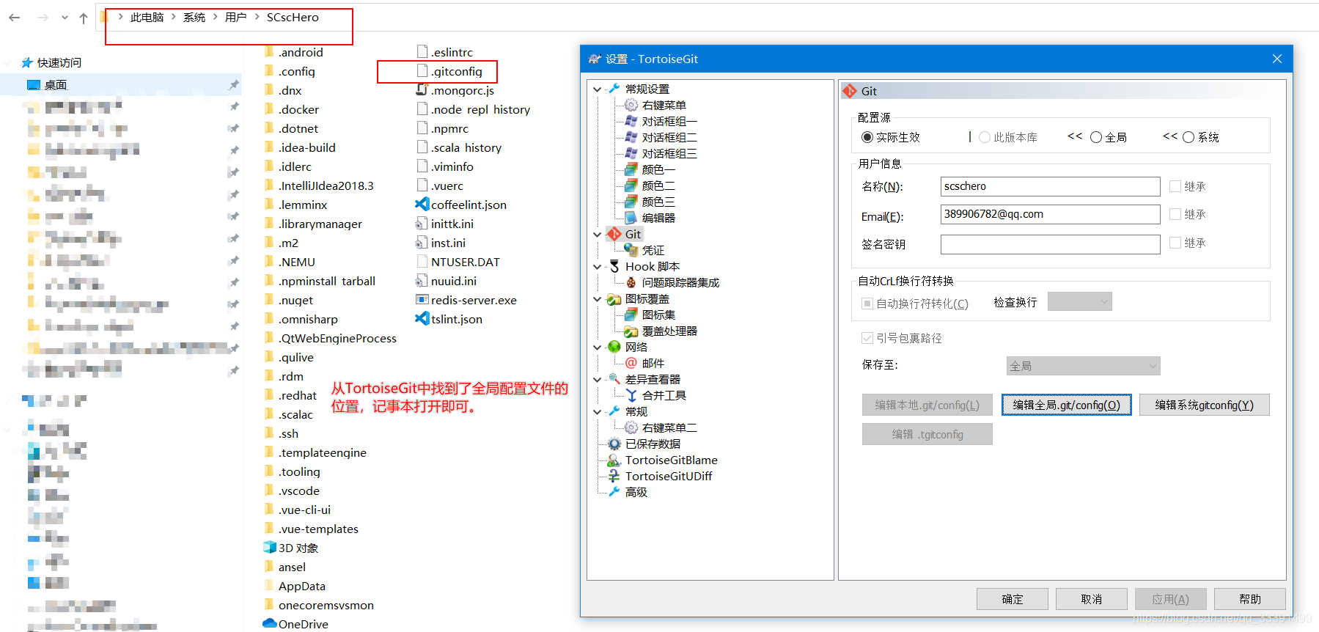Collapse the General (常规) tree node above 右键菜单二
The image size is (1319, 632).
coord(598,412)
